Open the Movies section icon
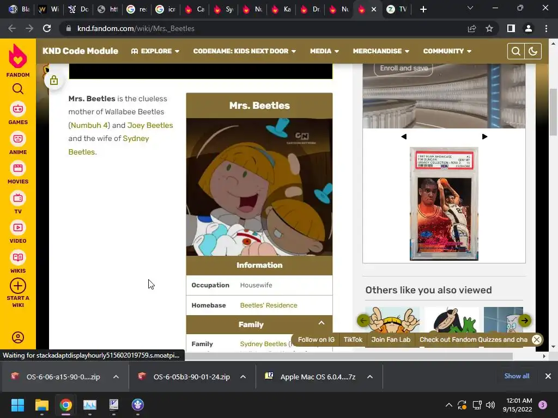 coord(18,168)
